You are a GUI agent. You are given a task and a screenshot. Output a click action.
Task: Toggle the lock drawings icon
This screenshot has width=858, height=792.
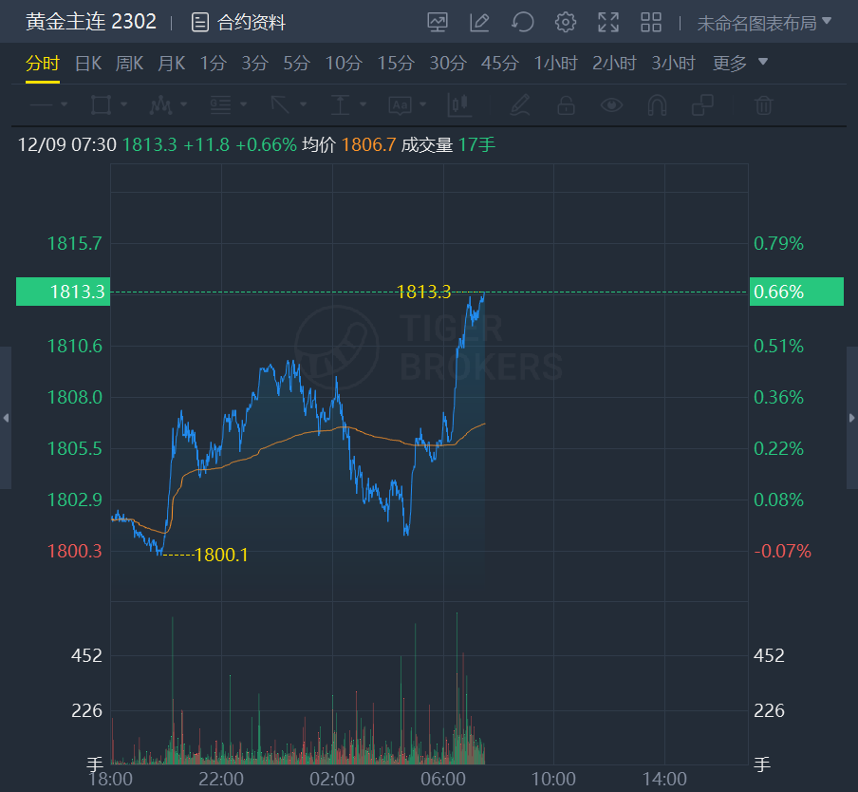point(566,104)
